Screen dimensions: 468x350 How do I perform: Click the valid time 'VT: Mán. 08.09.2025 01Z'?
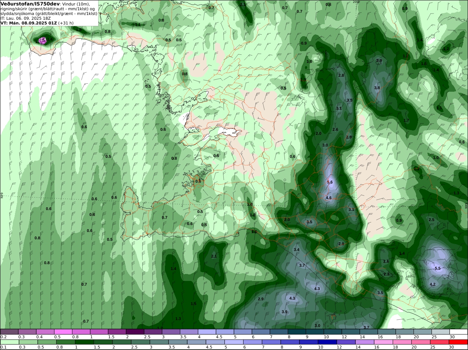[29, 23]
